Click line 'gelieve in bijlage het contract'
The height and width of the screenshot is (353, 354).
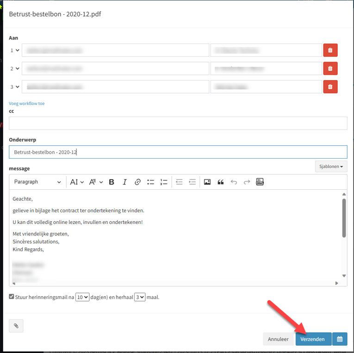(78, 211)
